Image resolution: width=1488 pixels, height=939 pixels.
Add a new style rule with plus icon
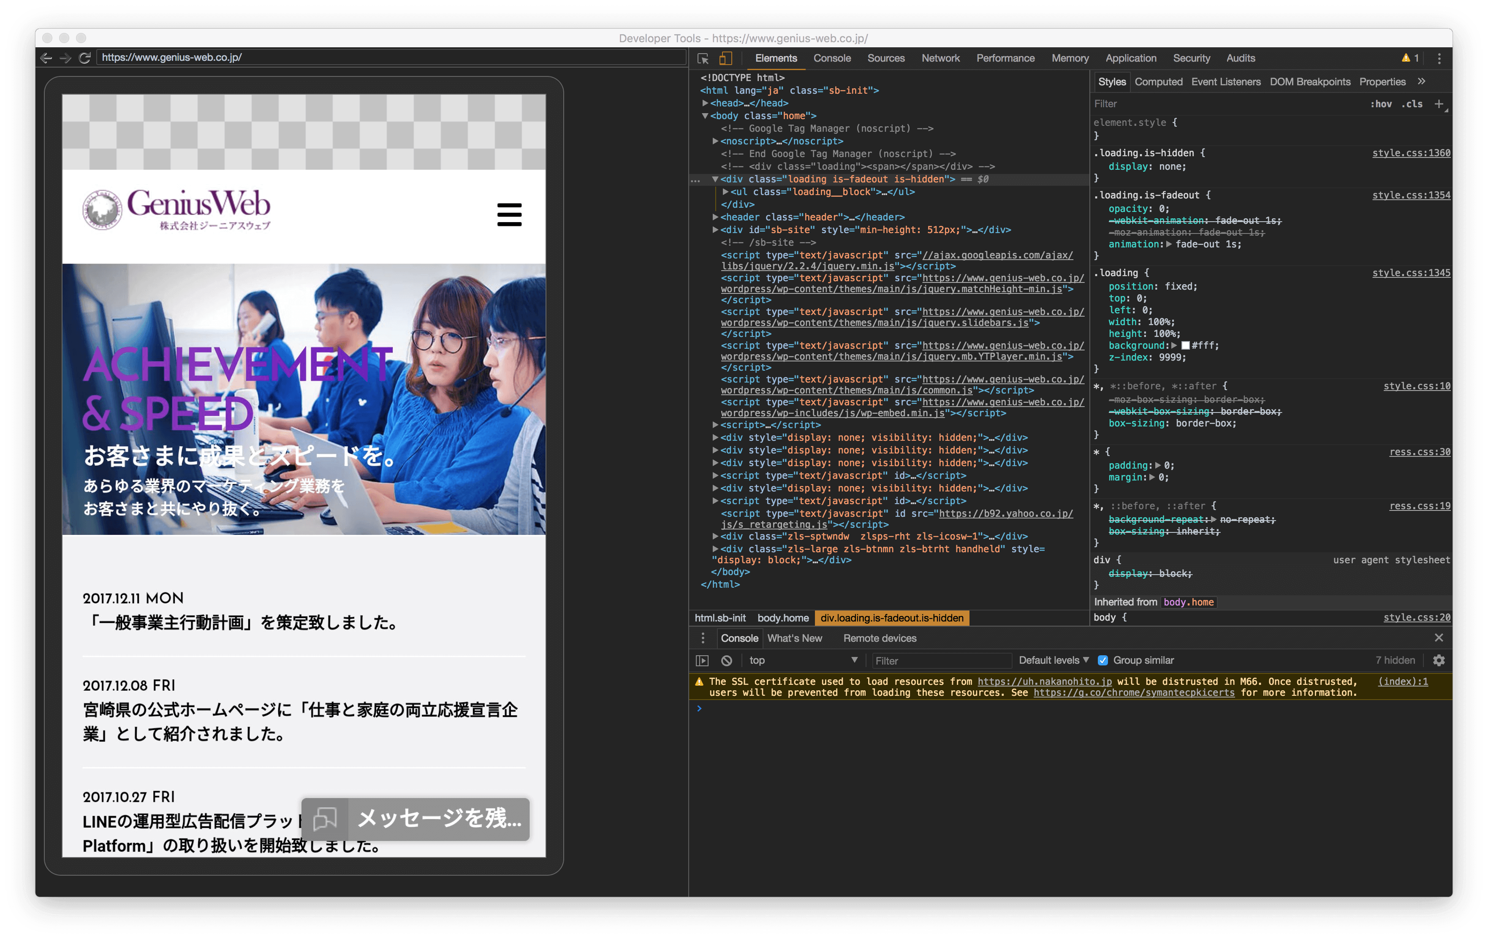tap(1439, 104)
